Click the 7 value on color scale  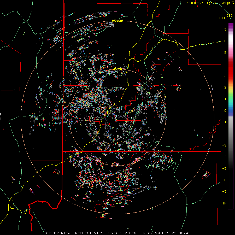225,29
